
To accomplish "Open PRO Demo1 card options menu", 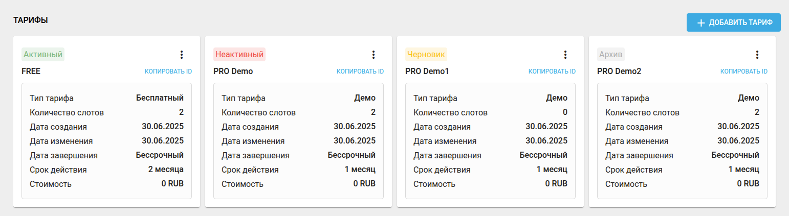I will pyautogui.click(x=565, y=55).
